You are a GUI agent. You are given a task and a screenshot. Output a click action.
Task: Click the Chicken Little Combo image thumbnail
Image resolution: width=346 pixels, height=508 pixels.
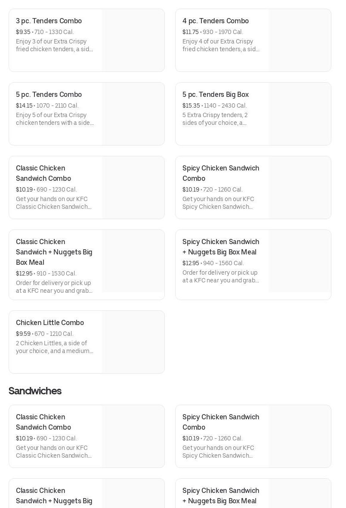(133, 342)
